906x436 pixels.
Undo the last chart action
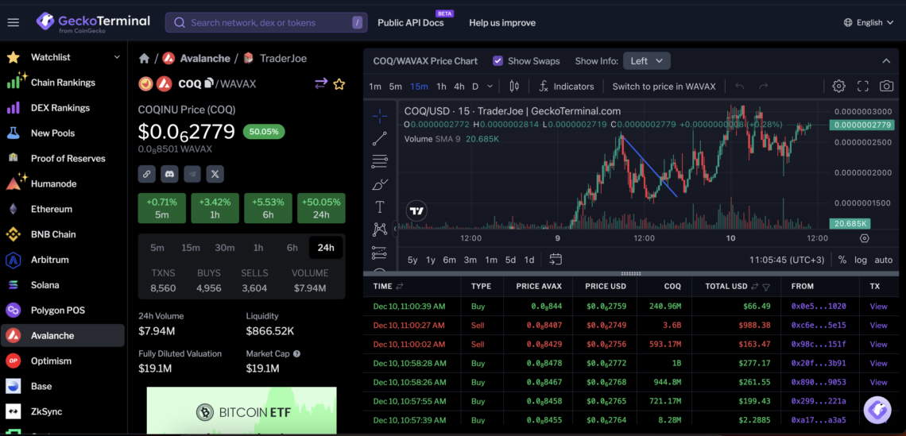(740, 86)
